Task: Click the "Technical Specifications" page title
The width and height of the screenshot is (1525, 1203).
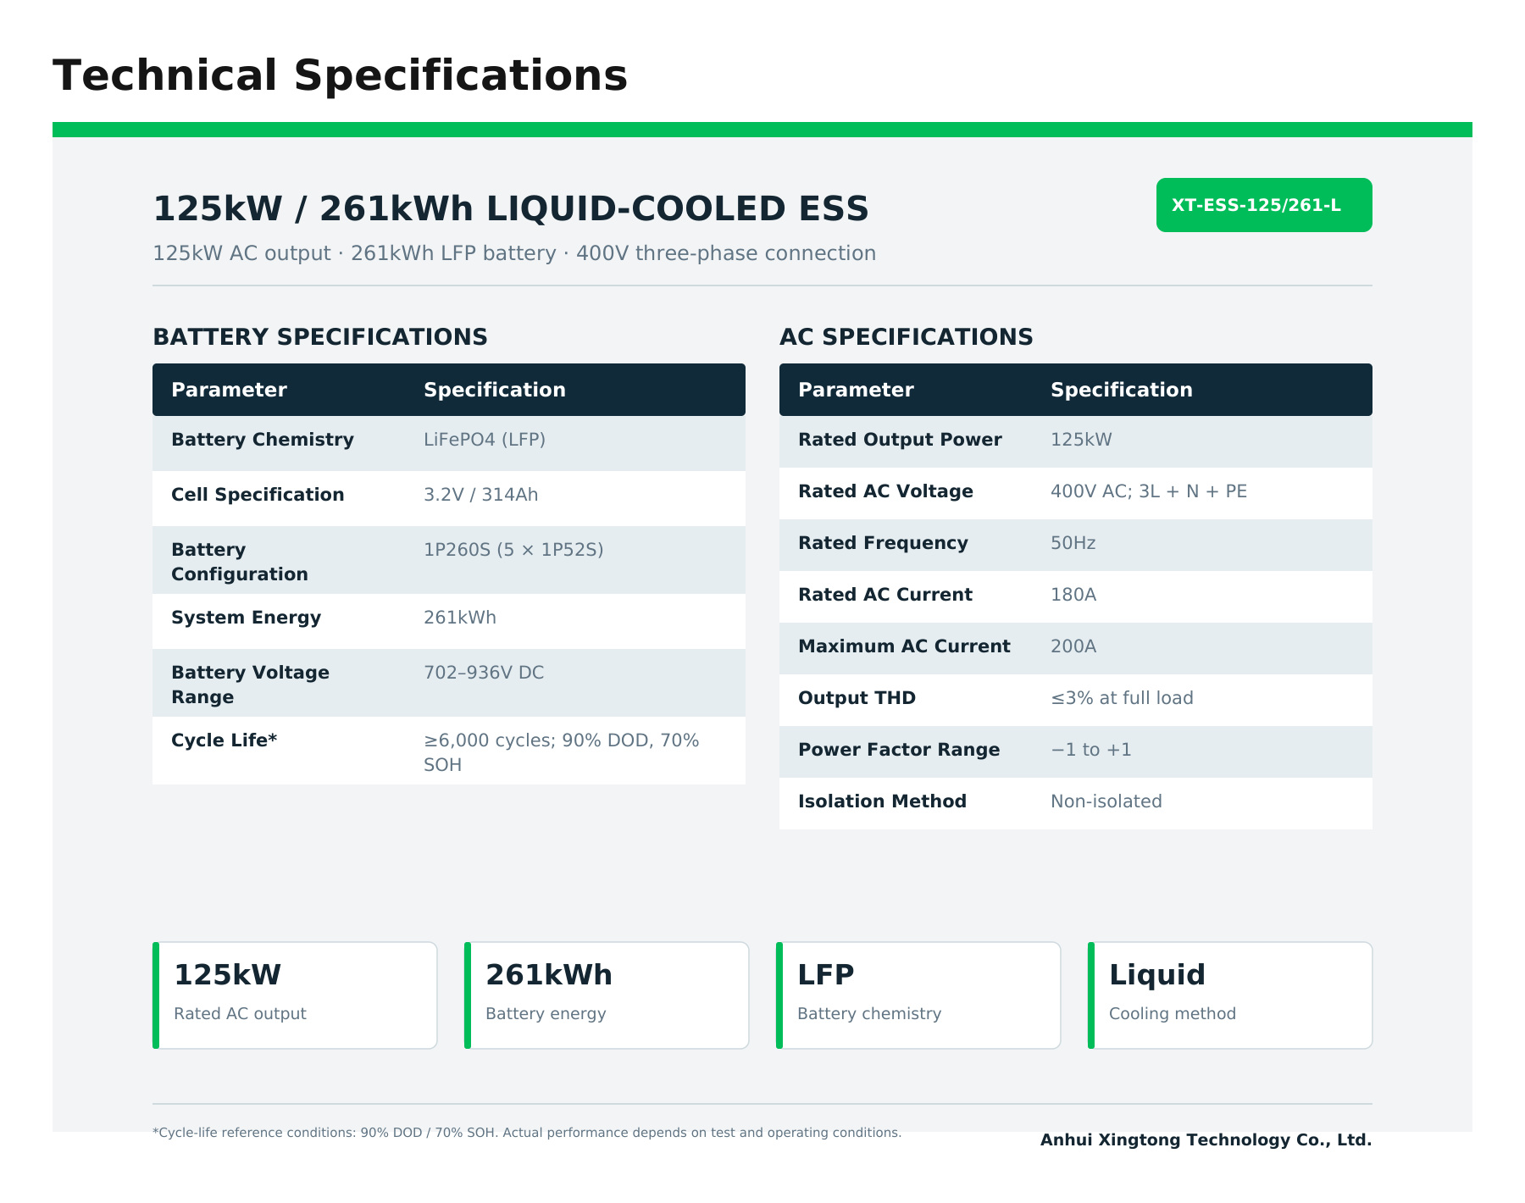Action: coord(340,75)
